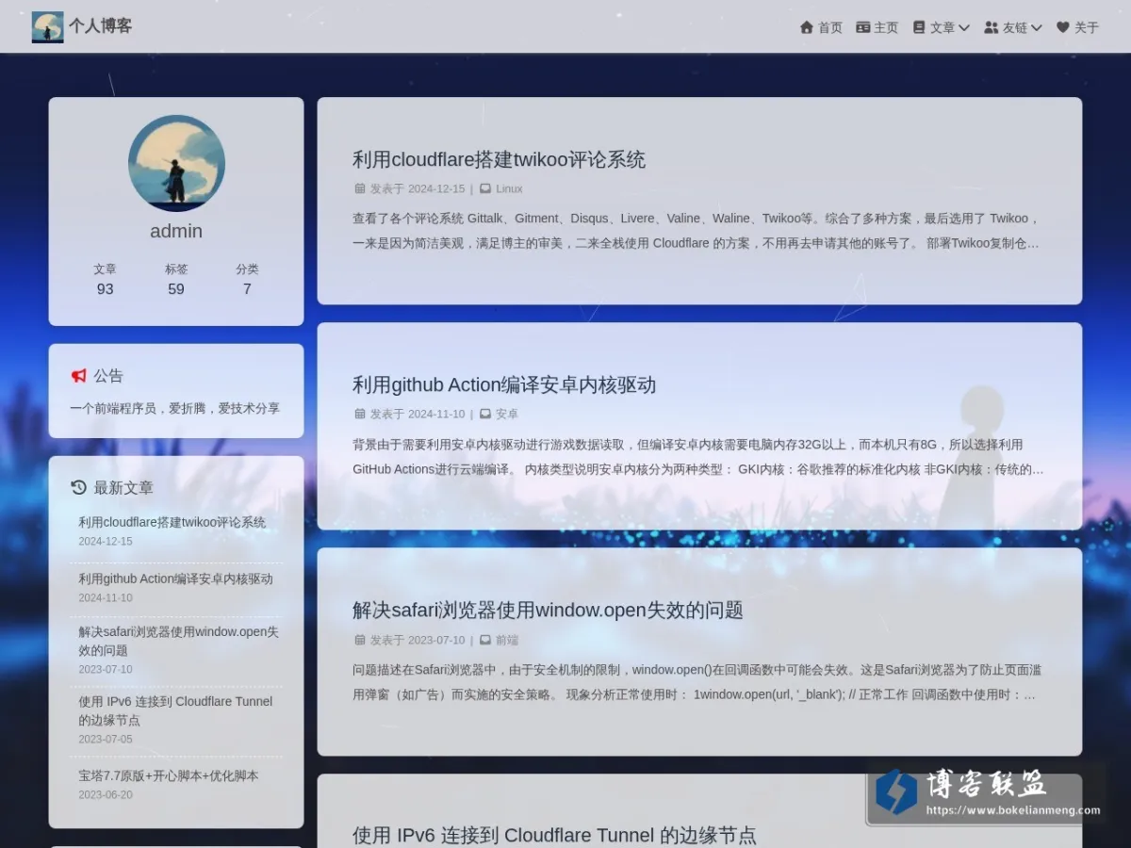Open post title 利用cloudflare搭建twikoo评论系统 in main list
Screen dimensions: 1131x848
tap(499, 159)
